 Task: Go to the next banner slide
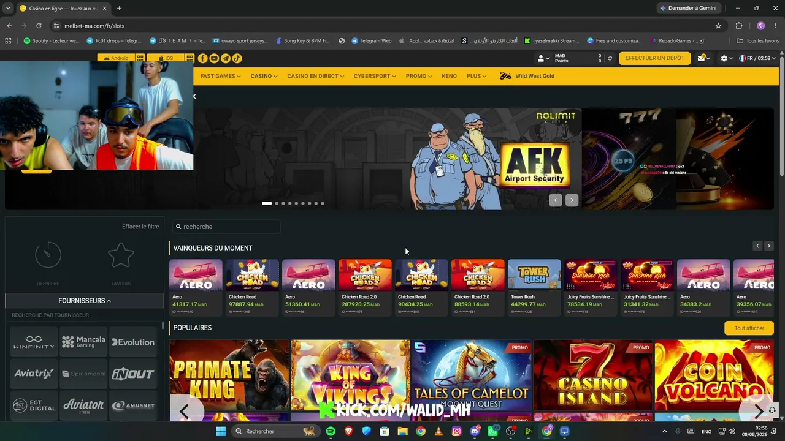572,200
